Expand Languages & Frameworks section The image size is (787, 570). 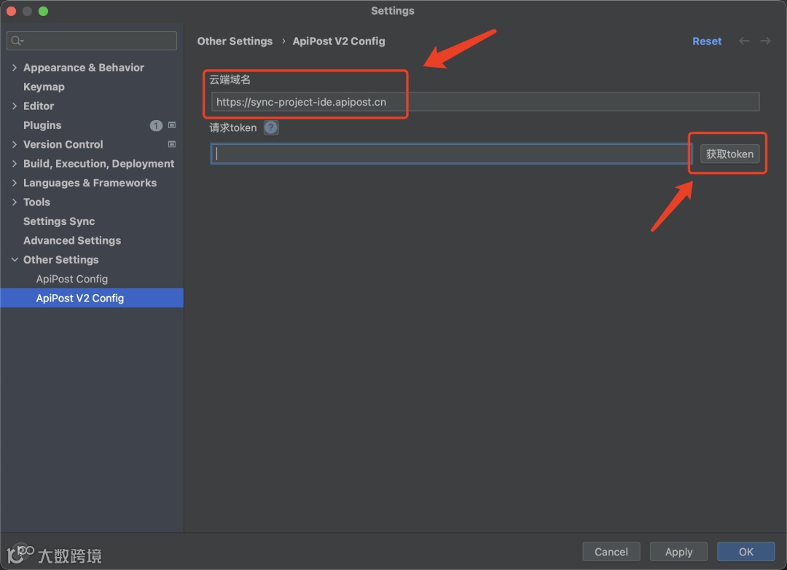[14, 183]
